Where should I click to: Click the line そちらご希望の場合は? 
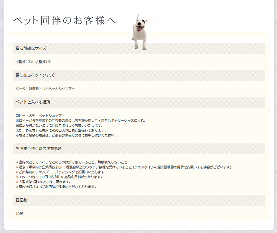pyautogui.click(x=66, y=135)
